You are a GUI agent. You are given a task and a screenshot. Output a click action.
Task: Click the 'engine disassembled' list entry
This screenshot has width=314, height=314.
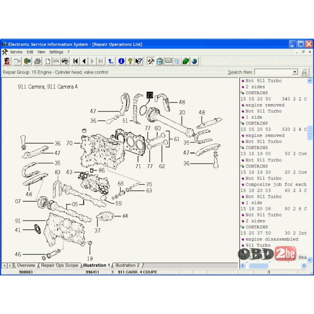point(272,239)
